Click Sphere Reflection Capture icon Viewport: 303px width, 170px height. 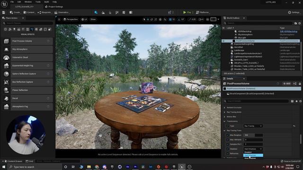point(6,74)
